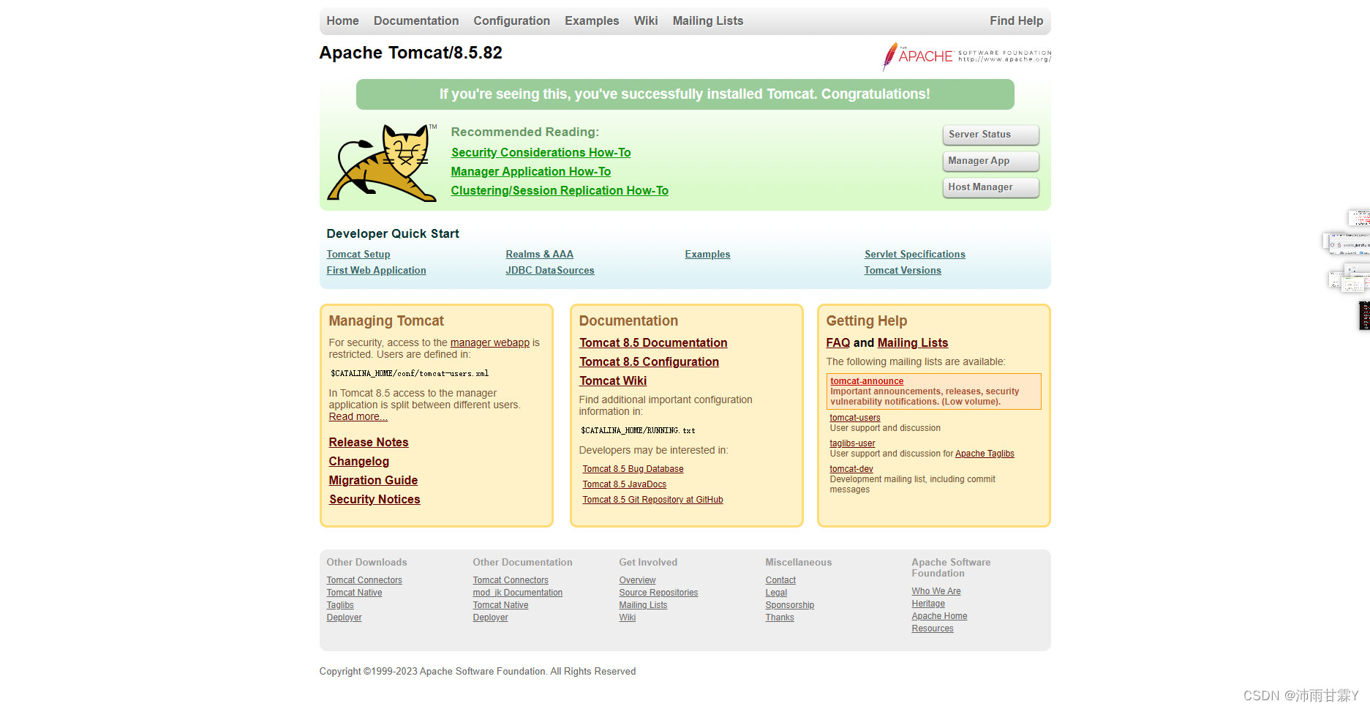
Task: Select the Configuration menu item
Action: pyautogui.click(x=511, y=20)
